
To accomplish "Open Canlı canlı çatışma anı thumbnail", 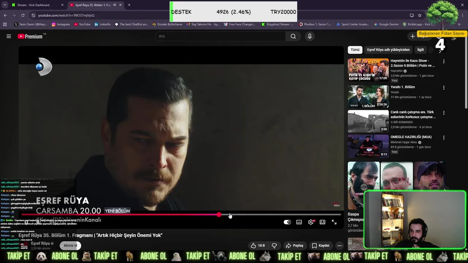I will pyautogui.click(x=368, y=121).
